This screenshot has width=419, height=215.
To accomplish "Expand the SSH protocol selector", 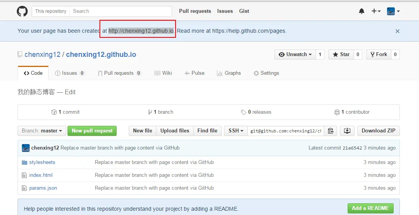I will (x=236, y=131).
